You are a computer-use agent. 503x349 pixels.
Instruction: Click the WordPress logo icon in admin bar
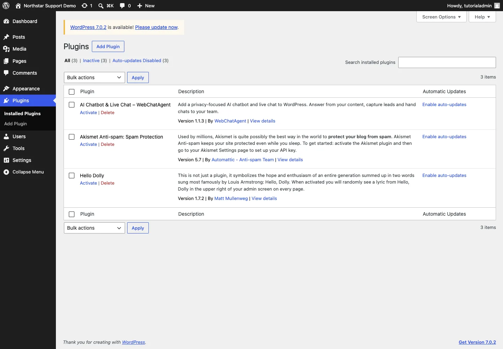[6, 6]
